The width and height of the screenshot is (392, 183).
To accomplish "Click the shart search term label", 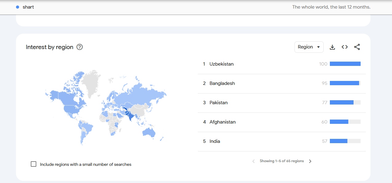I will 28,7.
